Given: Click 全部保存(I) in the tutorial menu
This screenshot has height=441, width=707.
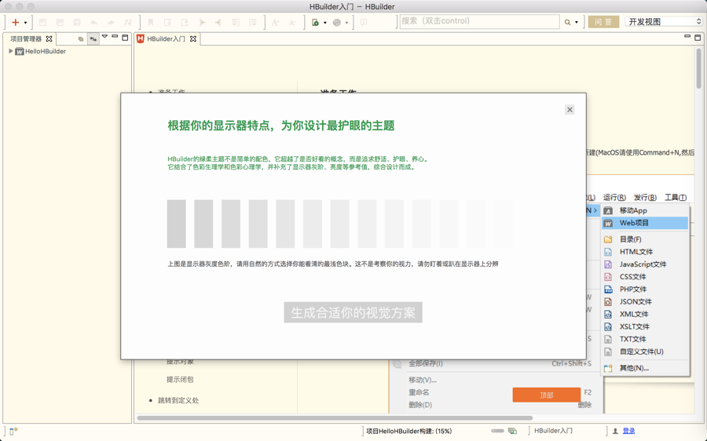Looking at the screenshot, I should (x=426, y=363).
